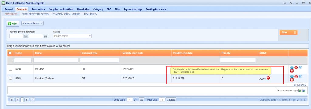
Task: Open Booking form data tab
Action: 156,9
